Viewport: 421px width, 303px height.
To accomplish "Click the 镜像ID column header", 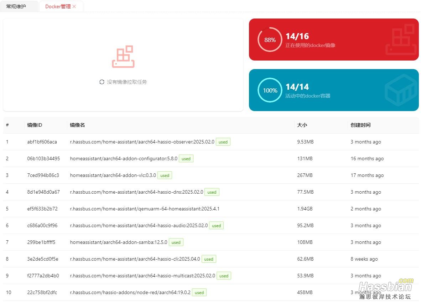I will pyautogui.click(x=35, y=125).
